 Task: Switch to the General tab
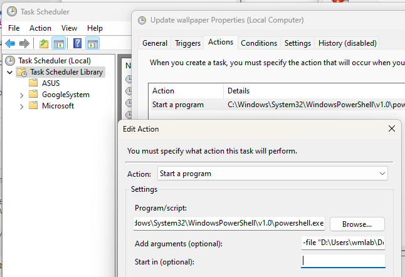tap(155, 43)
